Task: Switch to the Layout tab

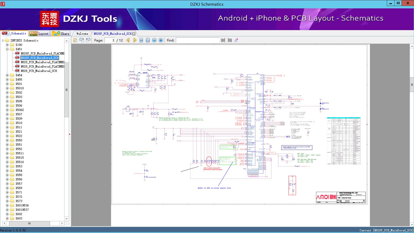Action: [x=39, y=34]
